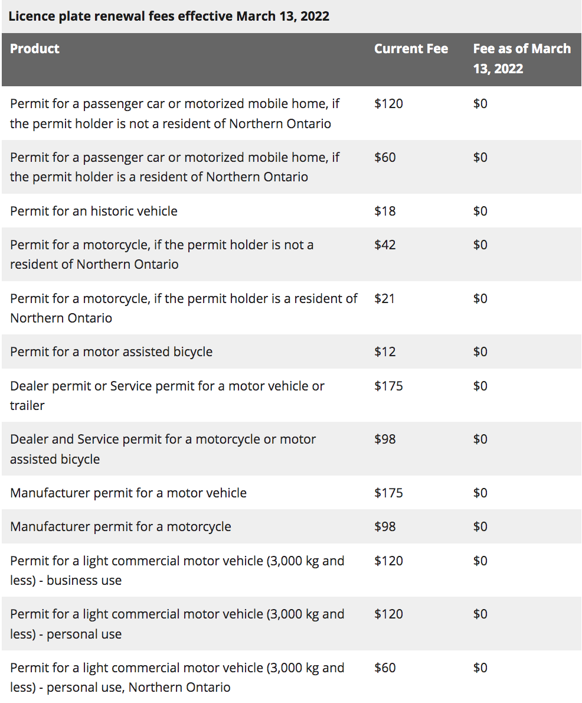Click the $0 new fee for motor assisted bicycle
Image resolution: width=582 pixels, height=703 pixels.
click(480, 351)
